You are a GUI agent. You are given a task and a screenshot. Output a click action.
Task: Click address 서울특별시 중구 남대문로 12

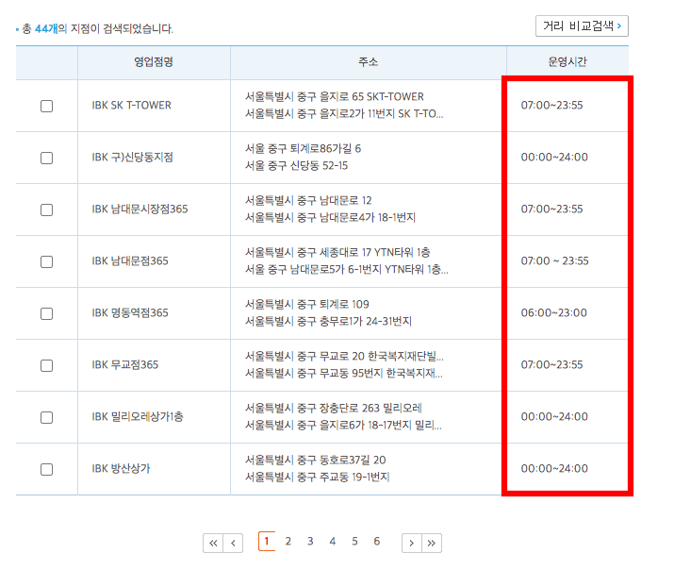point(308,201)
